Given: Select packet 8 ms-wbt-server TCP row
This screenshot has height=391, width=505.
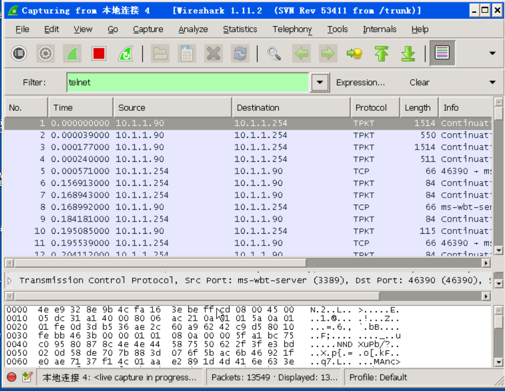Looking at the screenshot, I should coord(248,207).
